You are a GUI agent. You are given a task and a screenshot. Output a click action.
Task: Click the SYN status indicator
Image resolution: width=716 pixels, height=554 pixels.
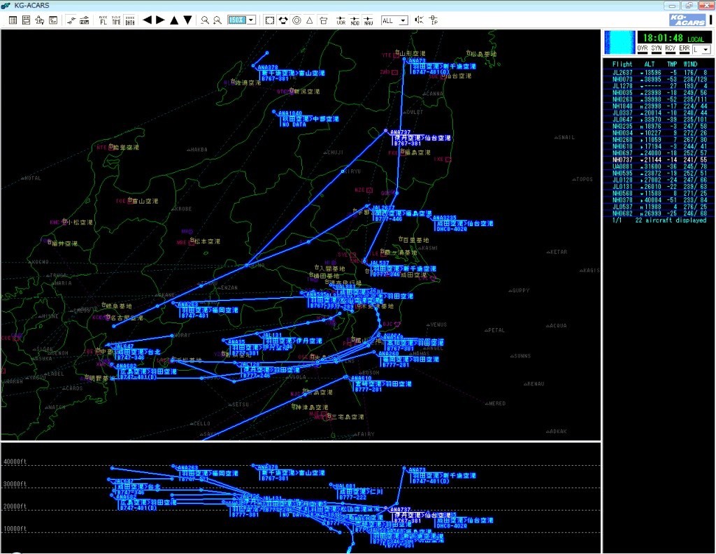[657, 49]
